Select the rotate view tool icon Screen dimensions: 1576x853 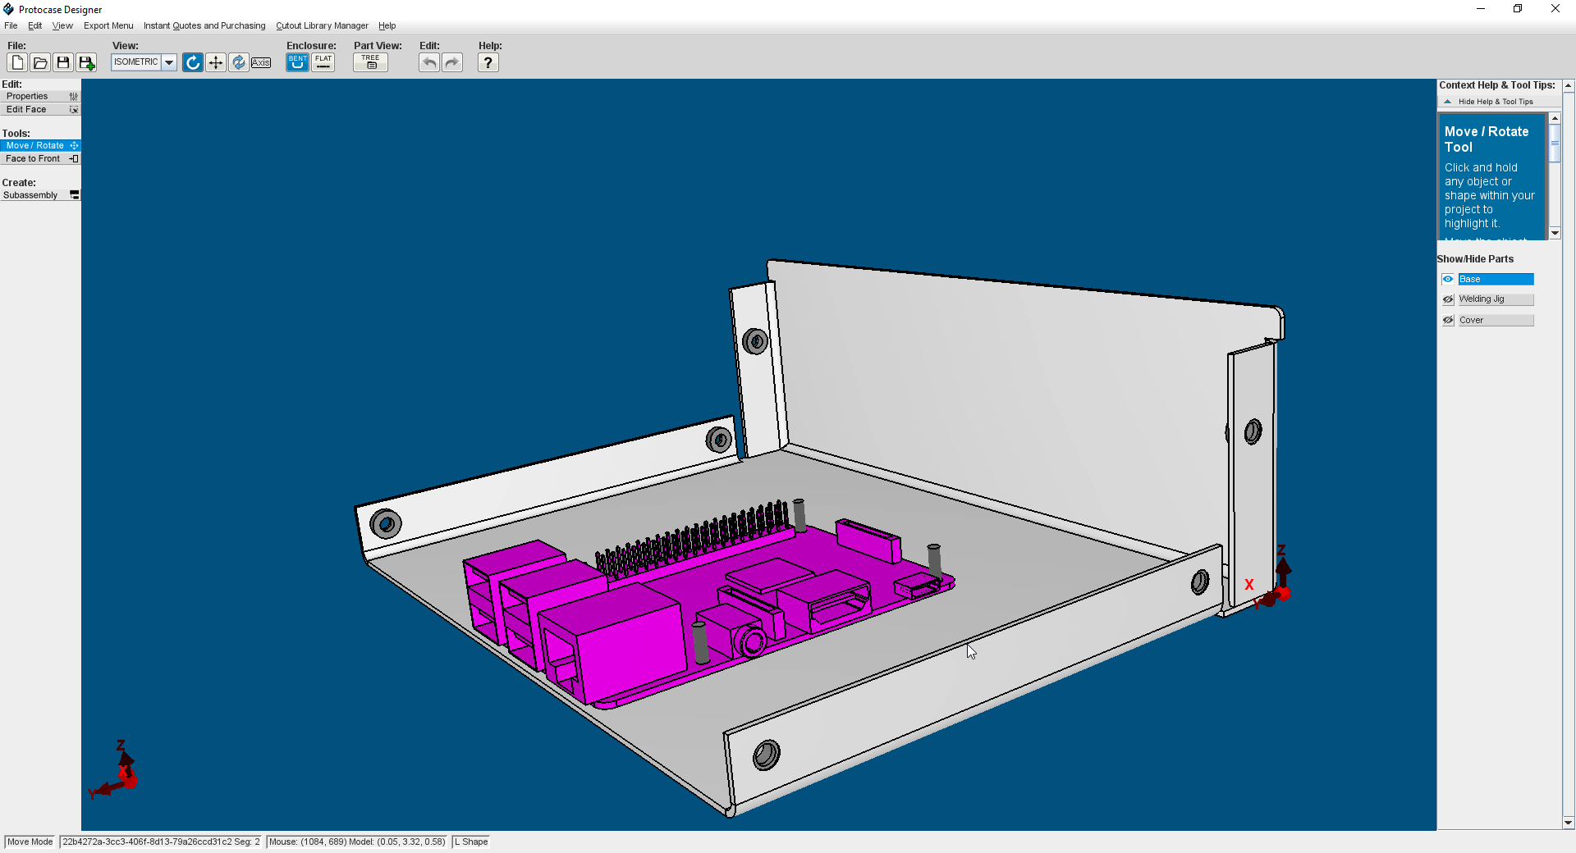pos(192,62)
